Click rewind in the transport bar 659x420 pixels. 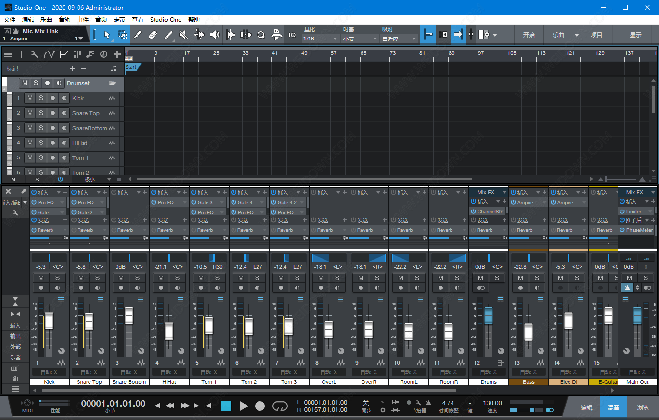pyautogui.click(x=169, y=406)
